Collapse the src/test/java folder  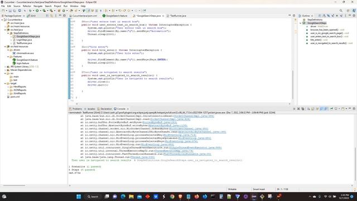[5, 30]
